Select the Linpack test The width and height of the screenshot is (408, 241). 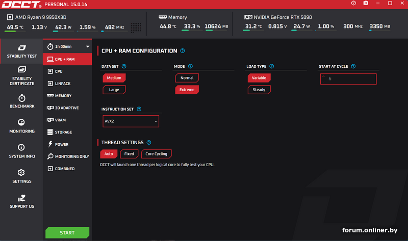(67, 84)
